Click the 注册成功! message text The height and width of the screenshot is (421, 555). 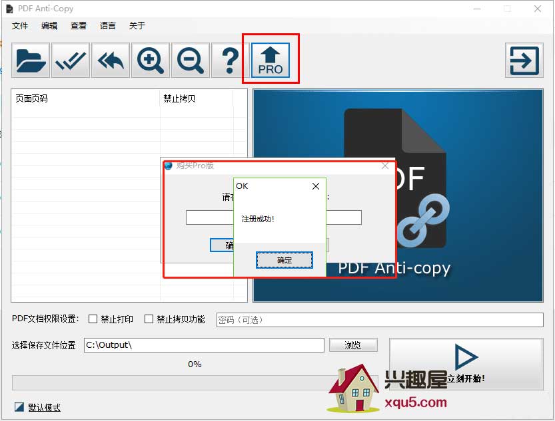pyautogui.click(x=258, y=219)
